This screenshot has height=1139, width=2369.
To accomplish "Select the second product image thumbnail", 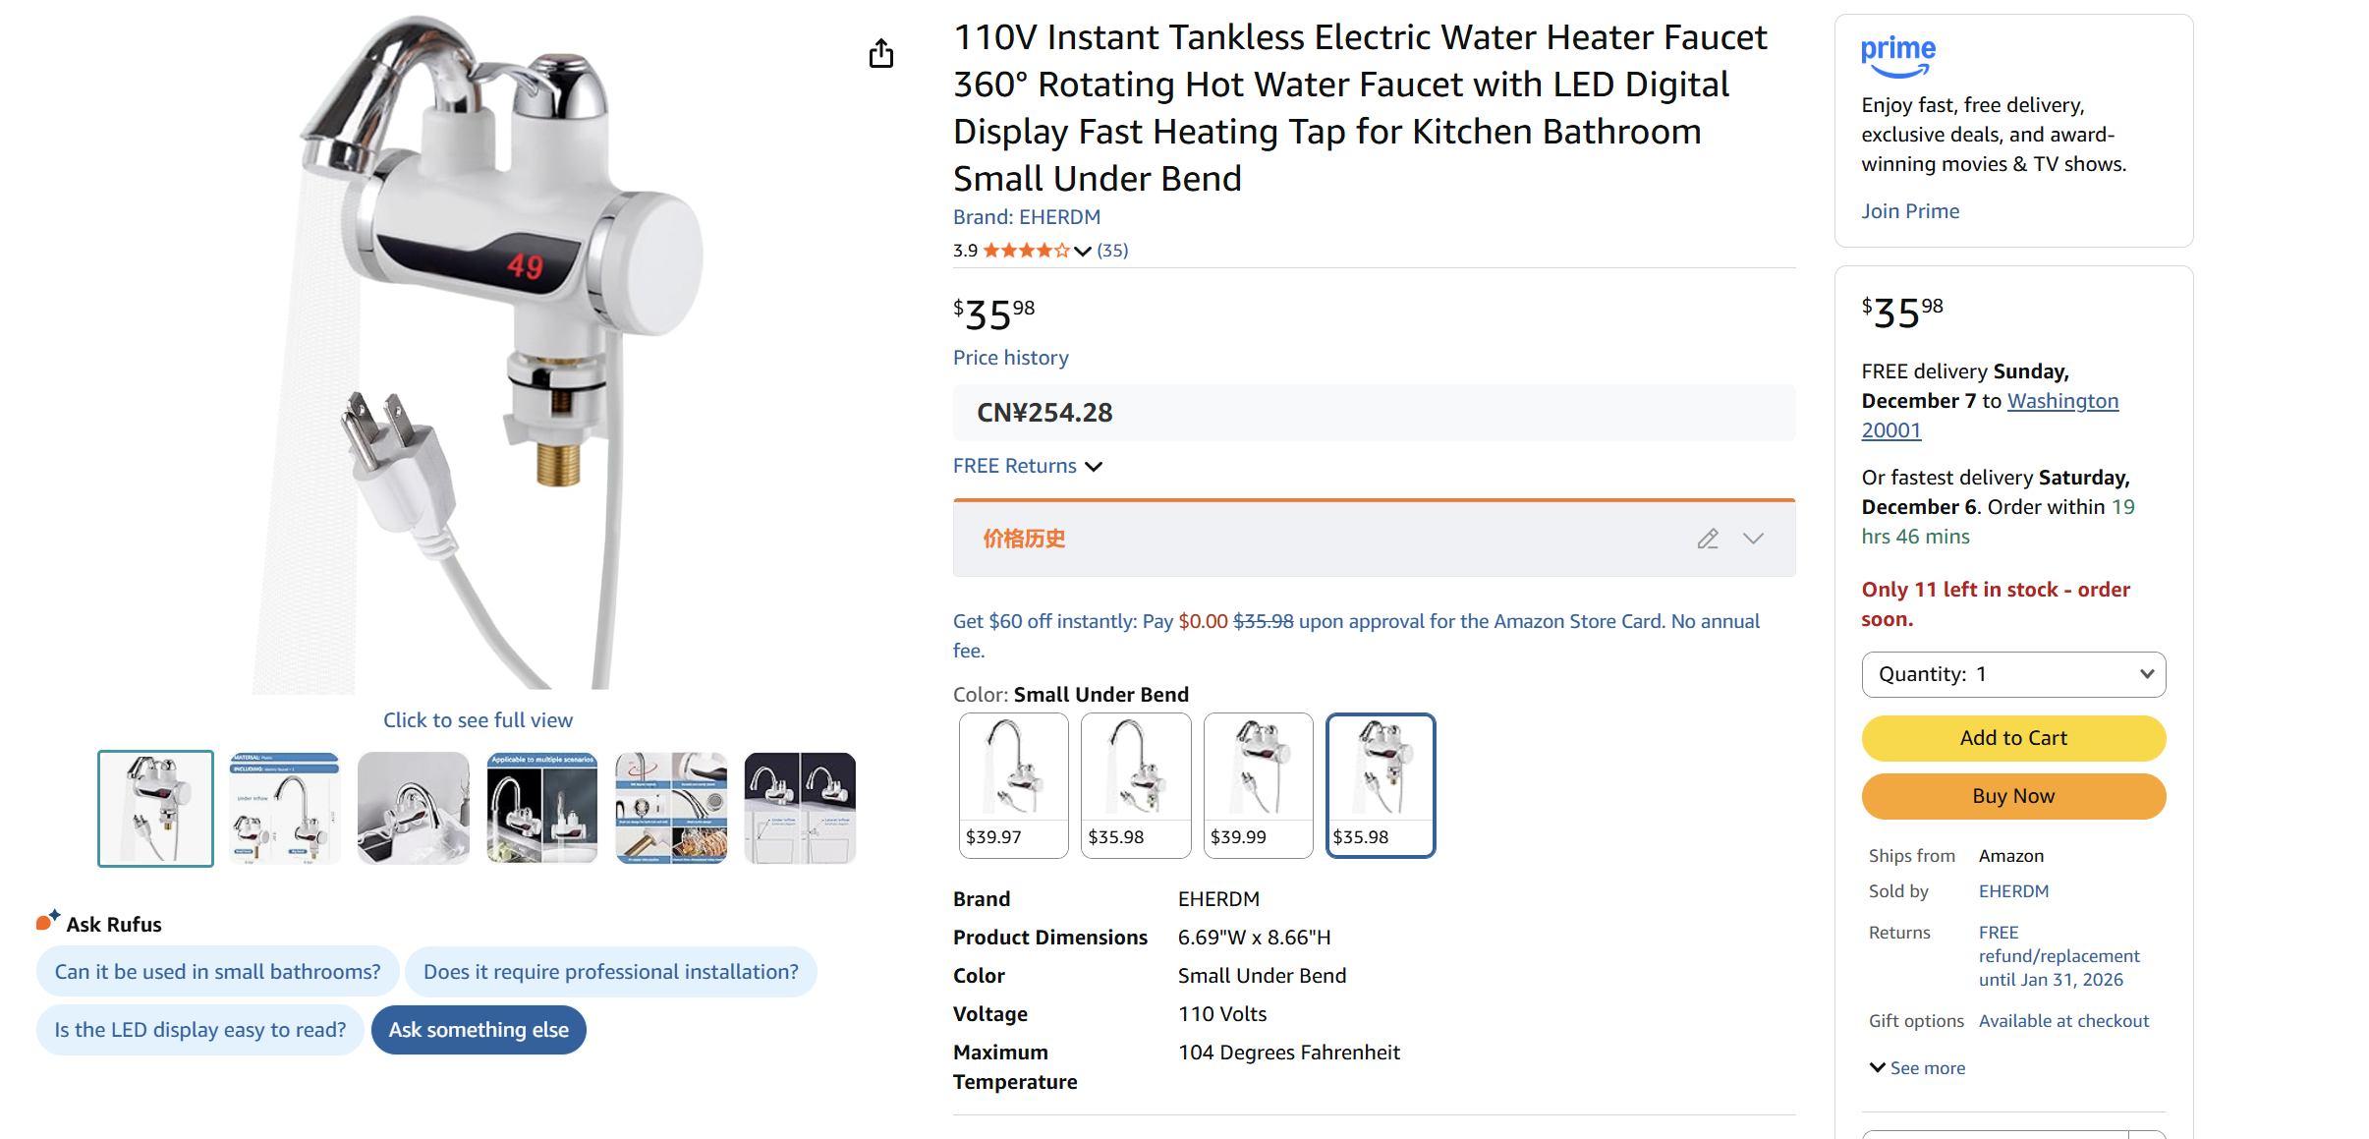I will (x=283, y=808).
